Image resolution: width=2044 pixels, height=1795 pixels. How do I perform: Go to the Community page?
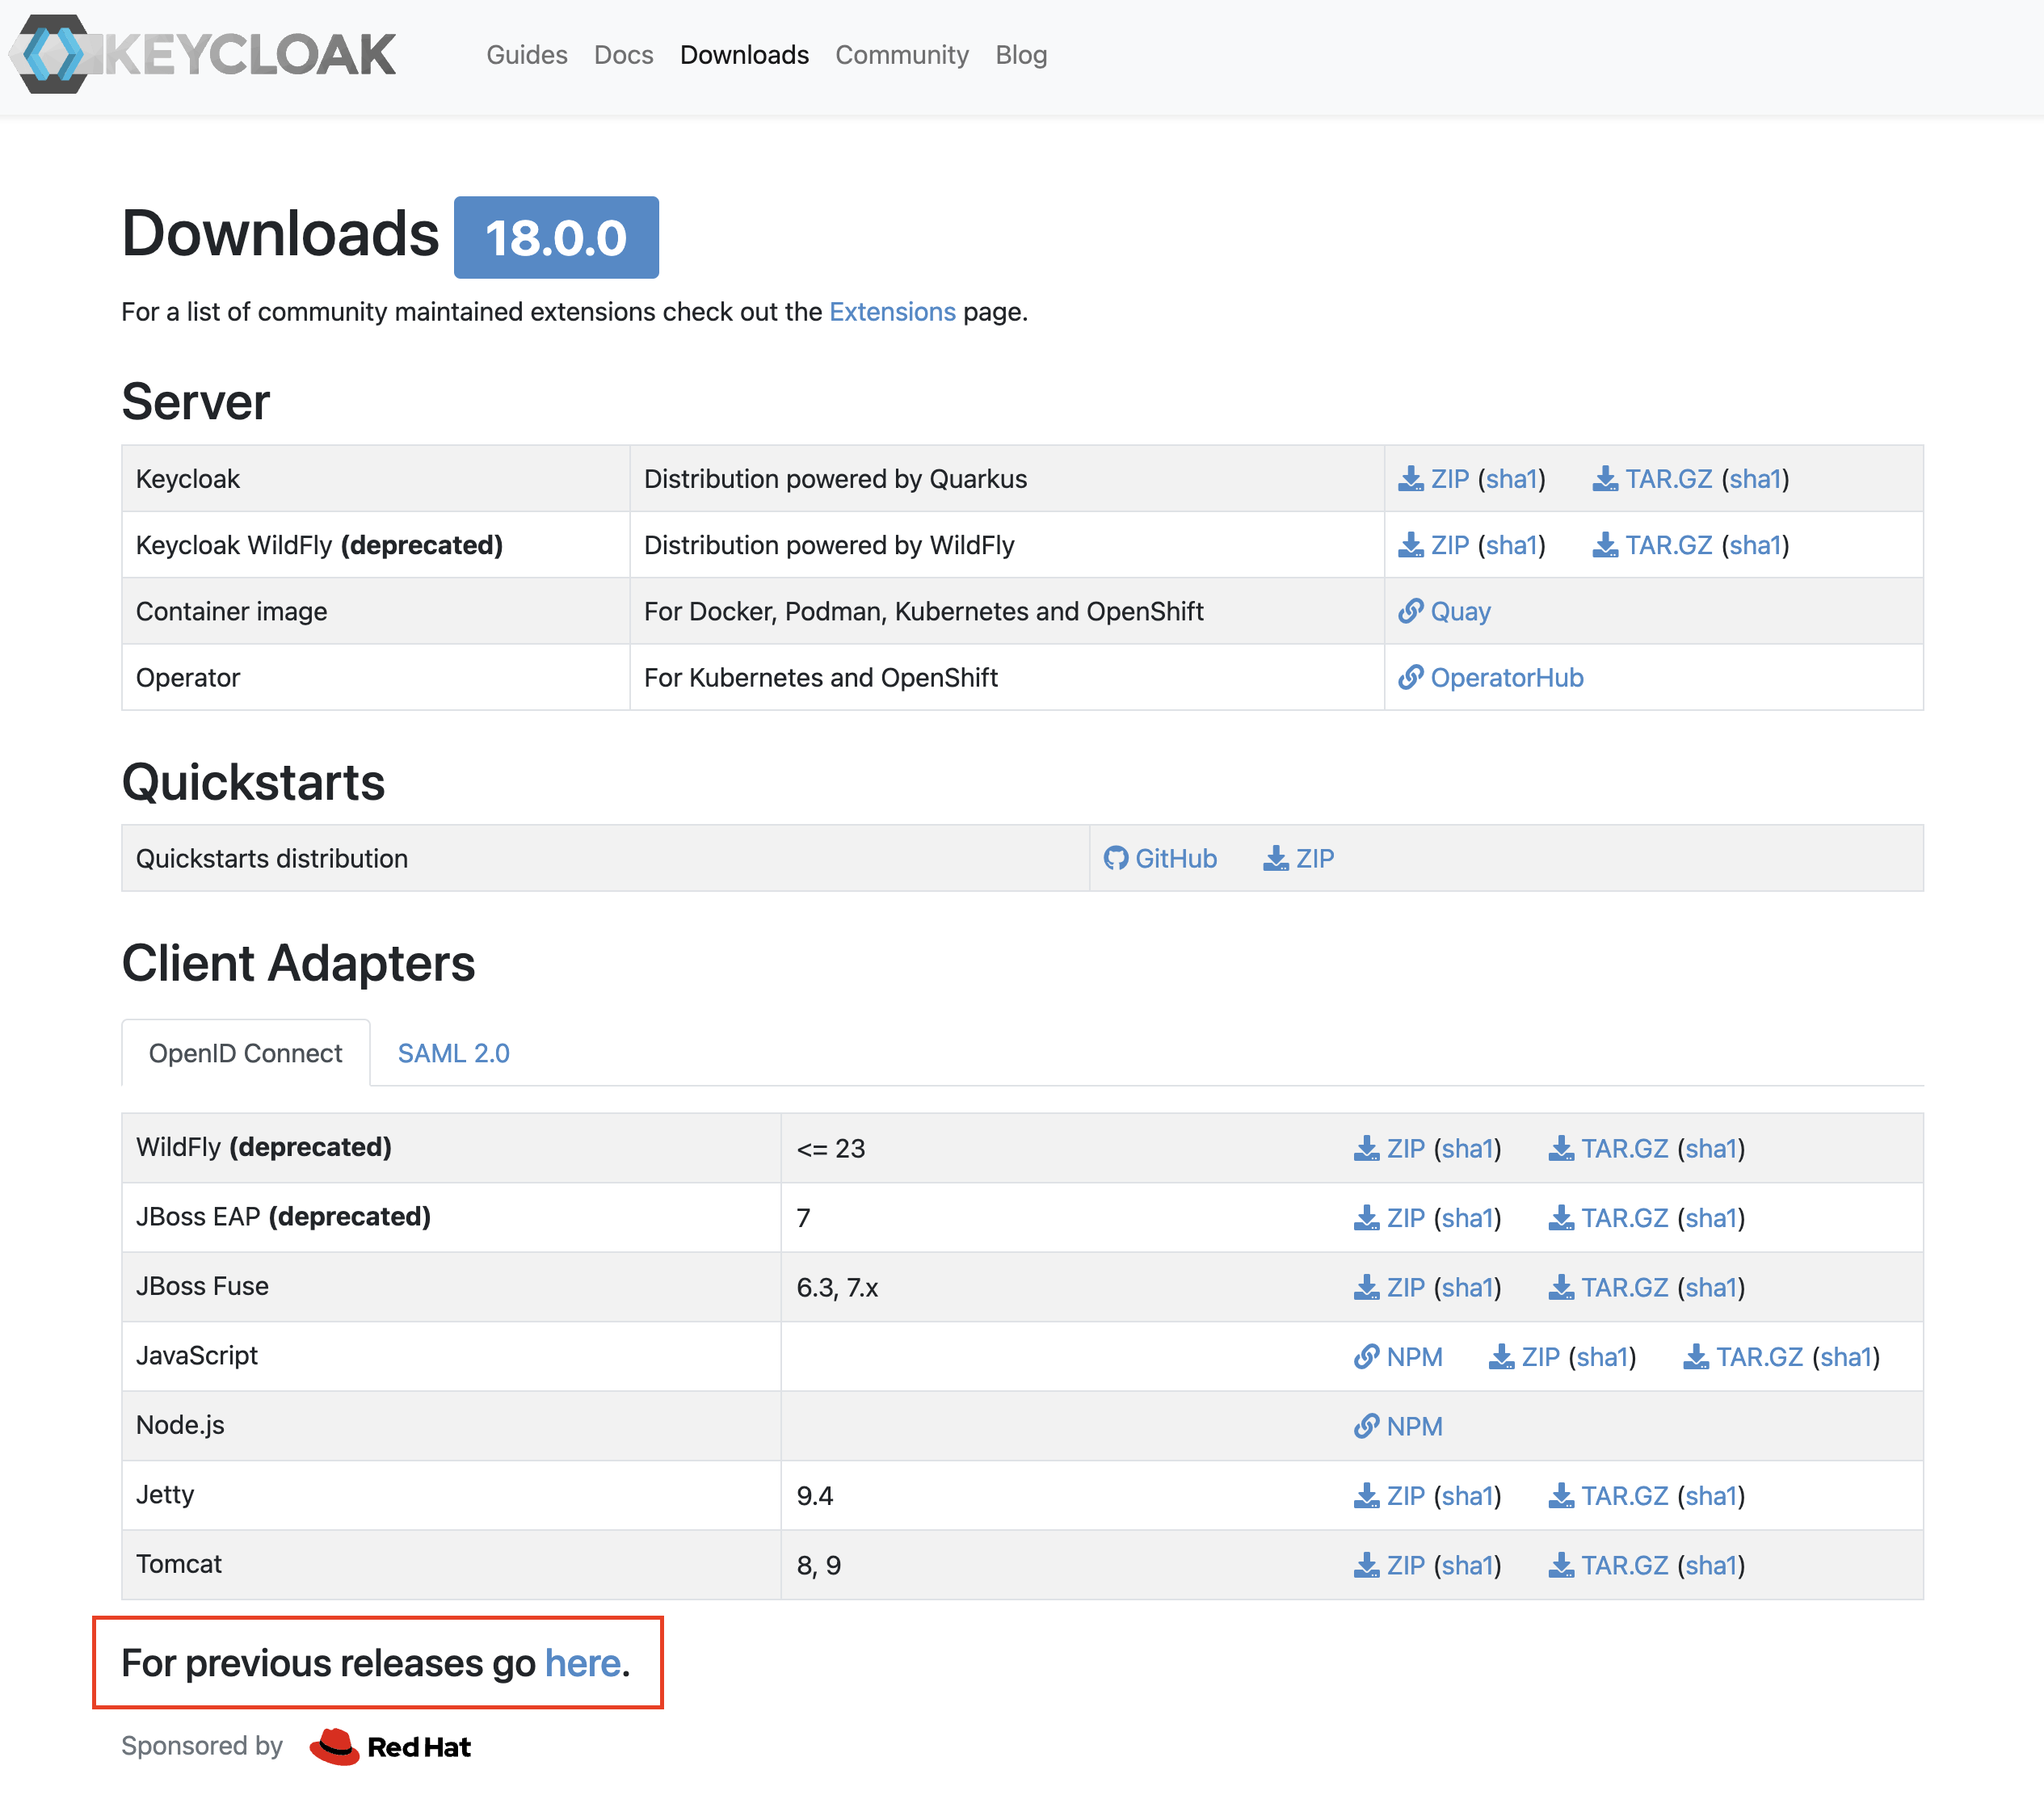click(901, 55)
